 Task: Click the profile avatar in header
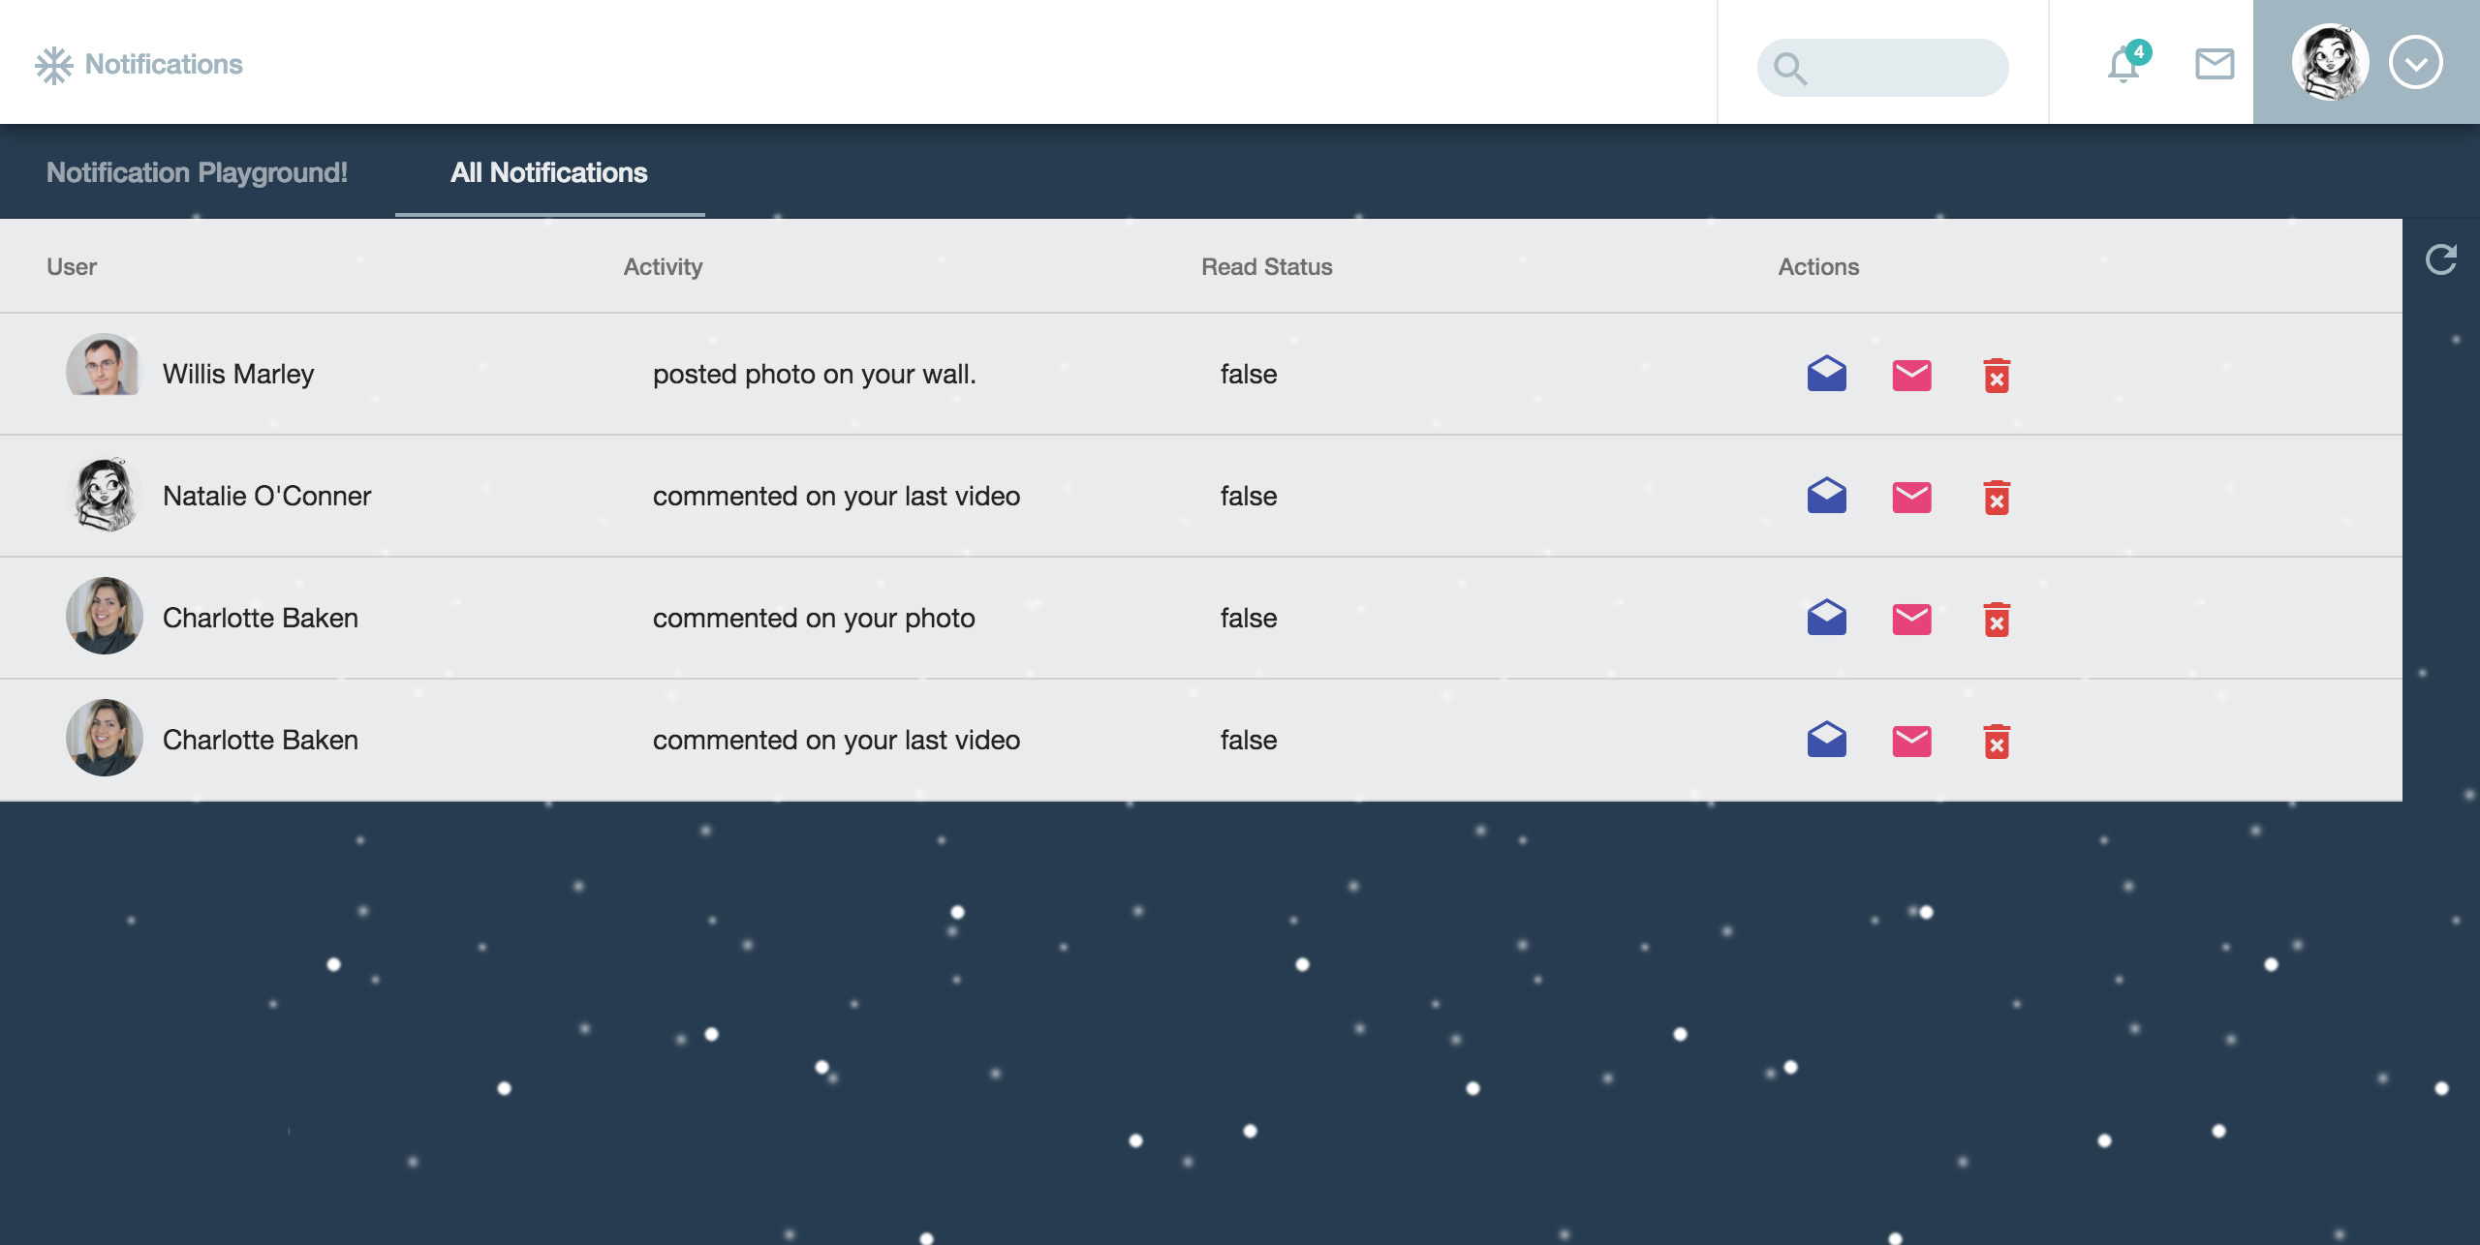pyautogui.click(x=2330, y=63)
